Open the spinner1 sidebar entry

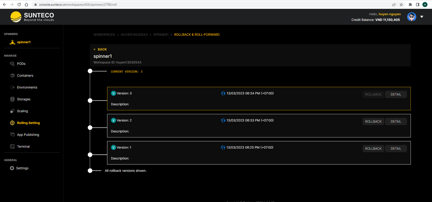pos(24,42)
